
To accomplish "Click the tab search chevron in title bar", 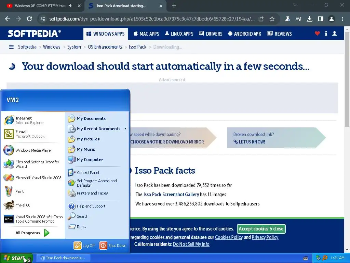I will pyautogui.click(x=295, y=5).
